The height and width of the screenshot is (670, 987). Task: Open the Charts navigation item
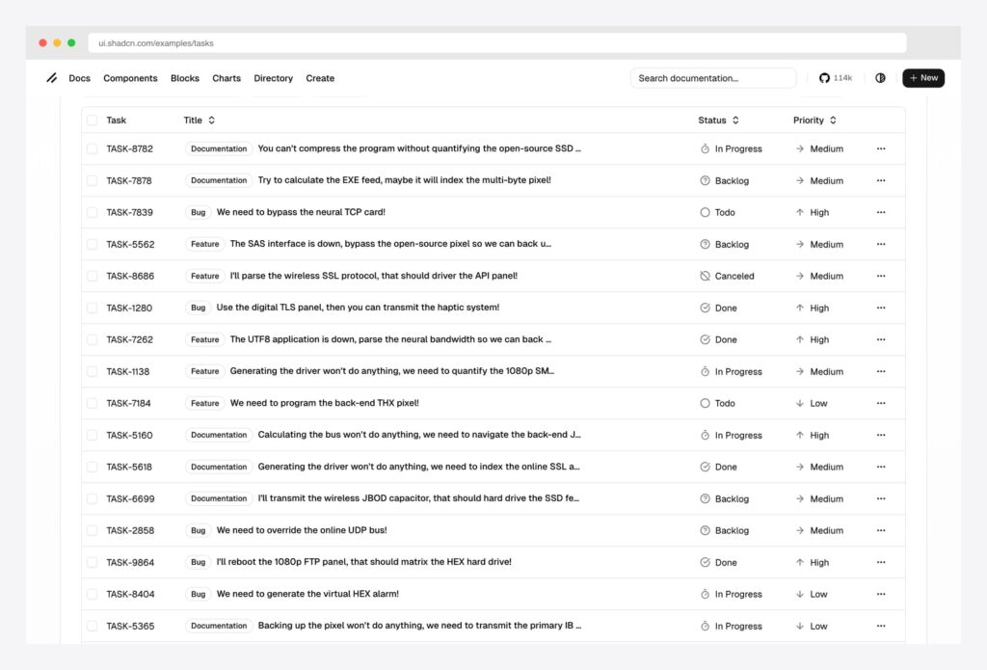(x=227, y=78)
